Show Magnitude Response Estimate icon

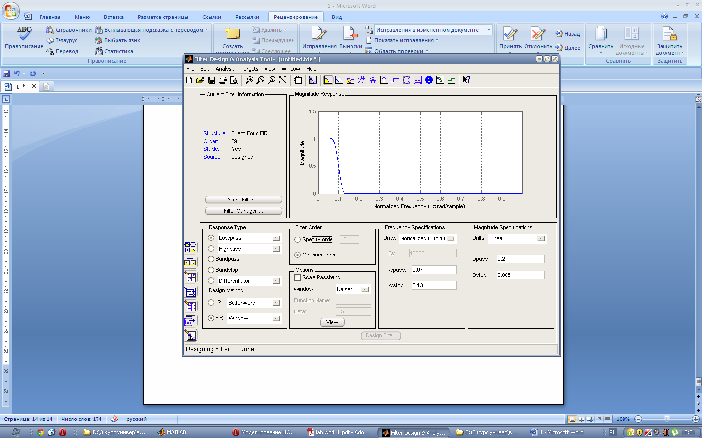440,80
